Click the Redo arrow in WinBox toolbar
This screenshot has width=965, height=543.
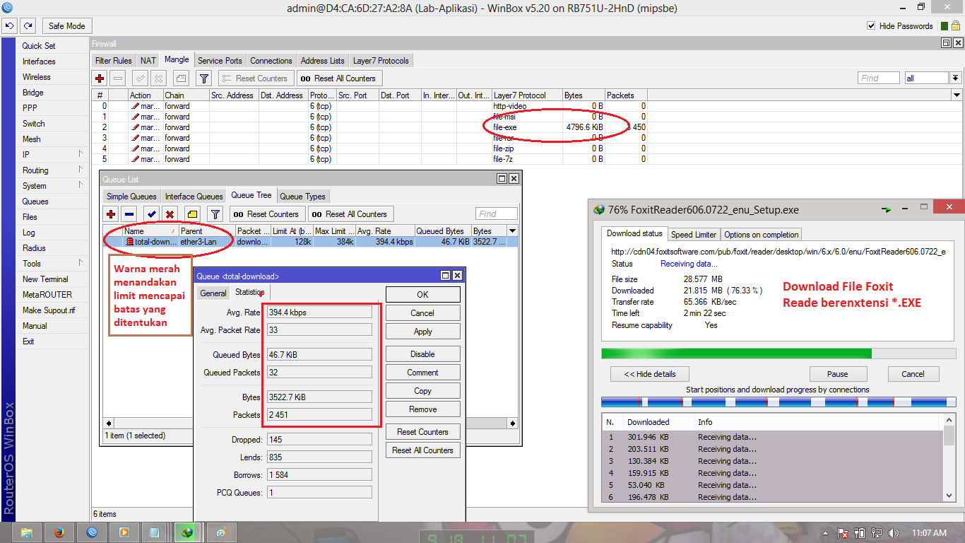pos(28,26)
